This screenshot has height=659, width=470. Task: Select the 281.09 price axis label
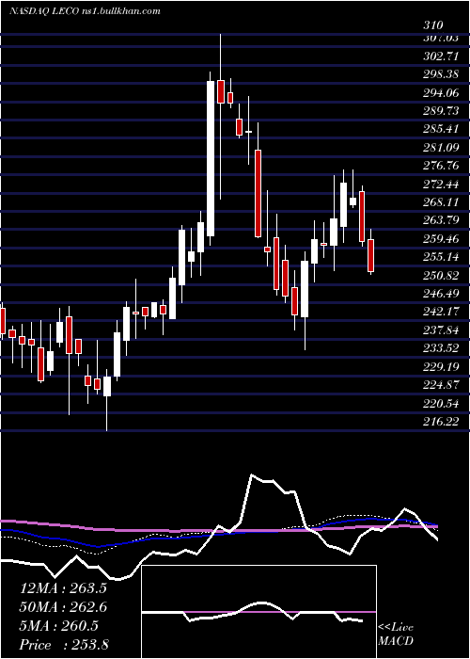[440, 147]
